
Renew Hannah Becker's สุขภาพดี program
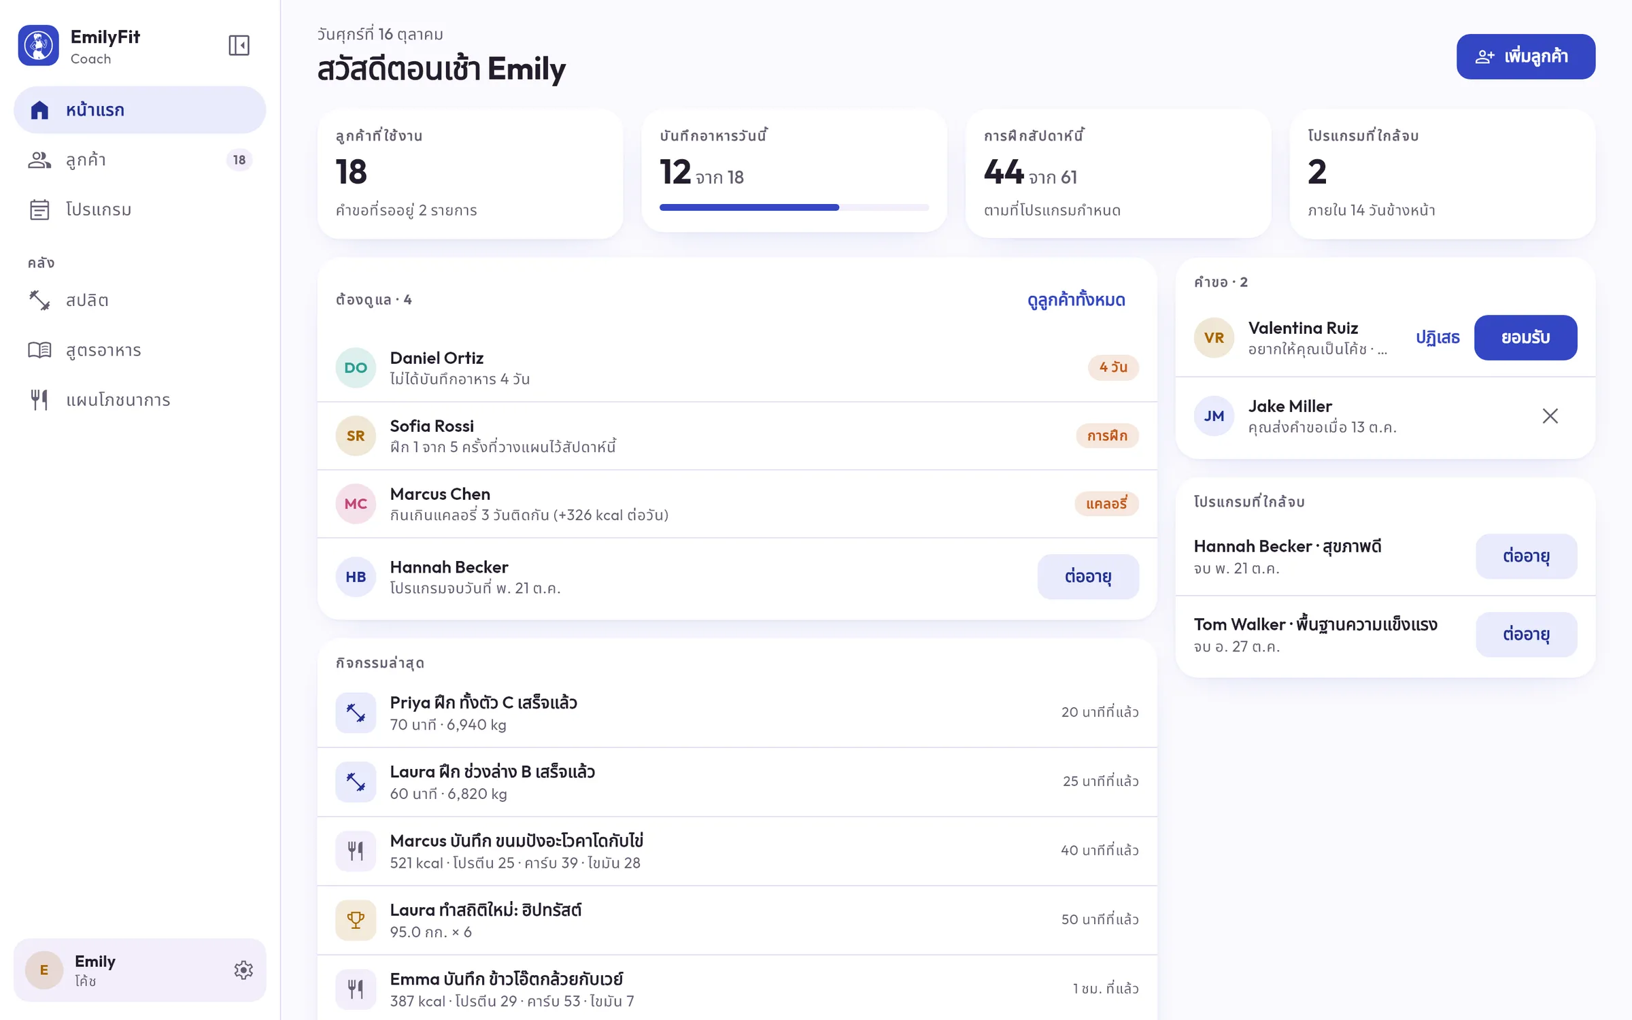(x=1526, y=556)
